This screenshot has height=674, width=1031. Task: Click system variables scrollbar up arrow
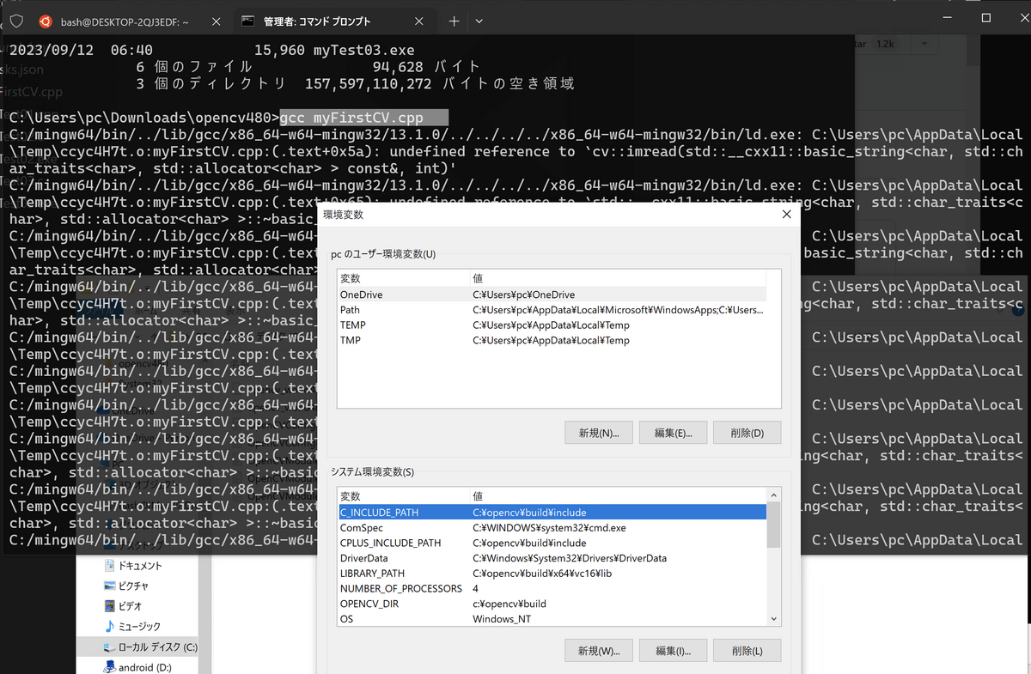[x=774, y=495]
